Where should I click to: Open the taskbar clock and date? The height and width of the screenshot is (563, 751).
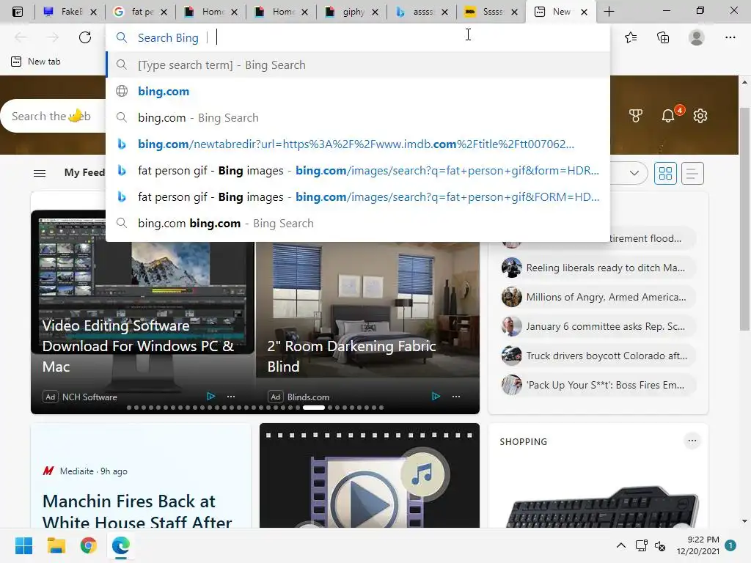pyautogui.click(x=698, y=545)
